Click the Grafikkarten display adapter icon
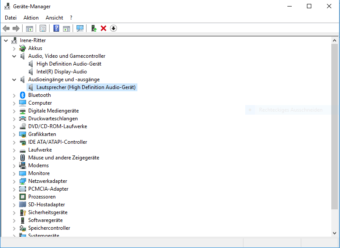Screen dimensions: 340x248 23,134
